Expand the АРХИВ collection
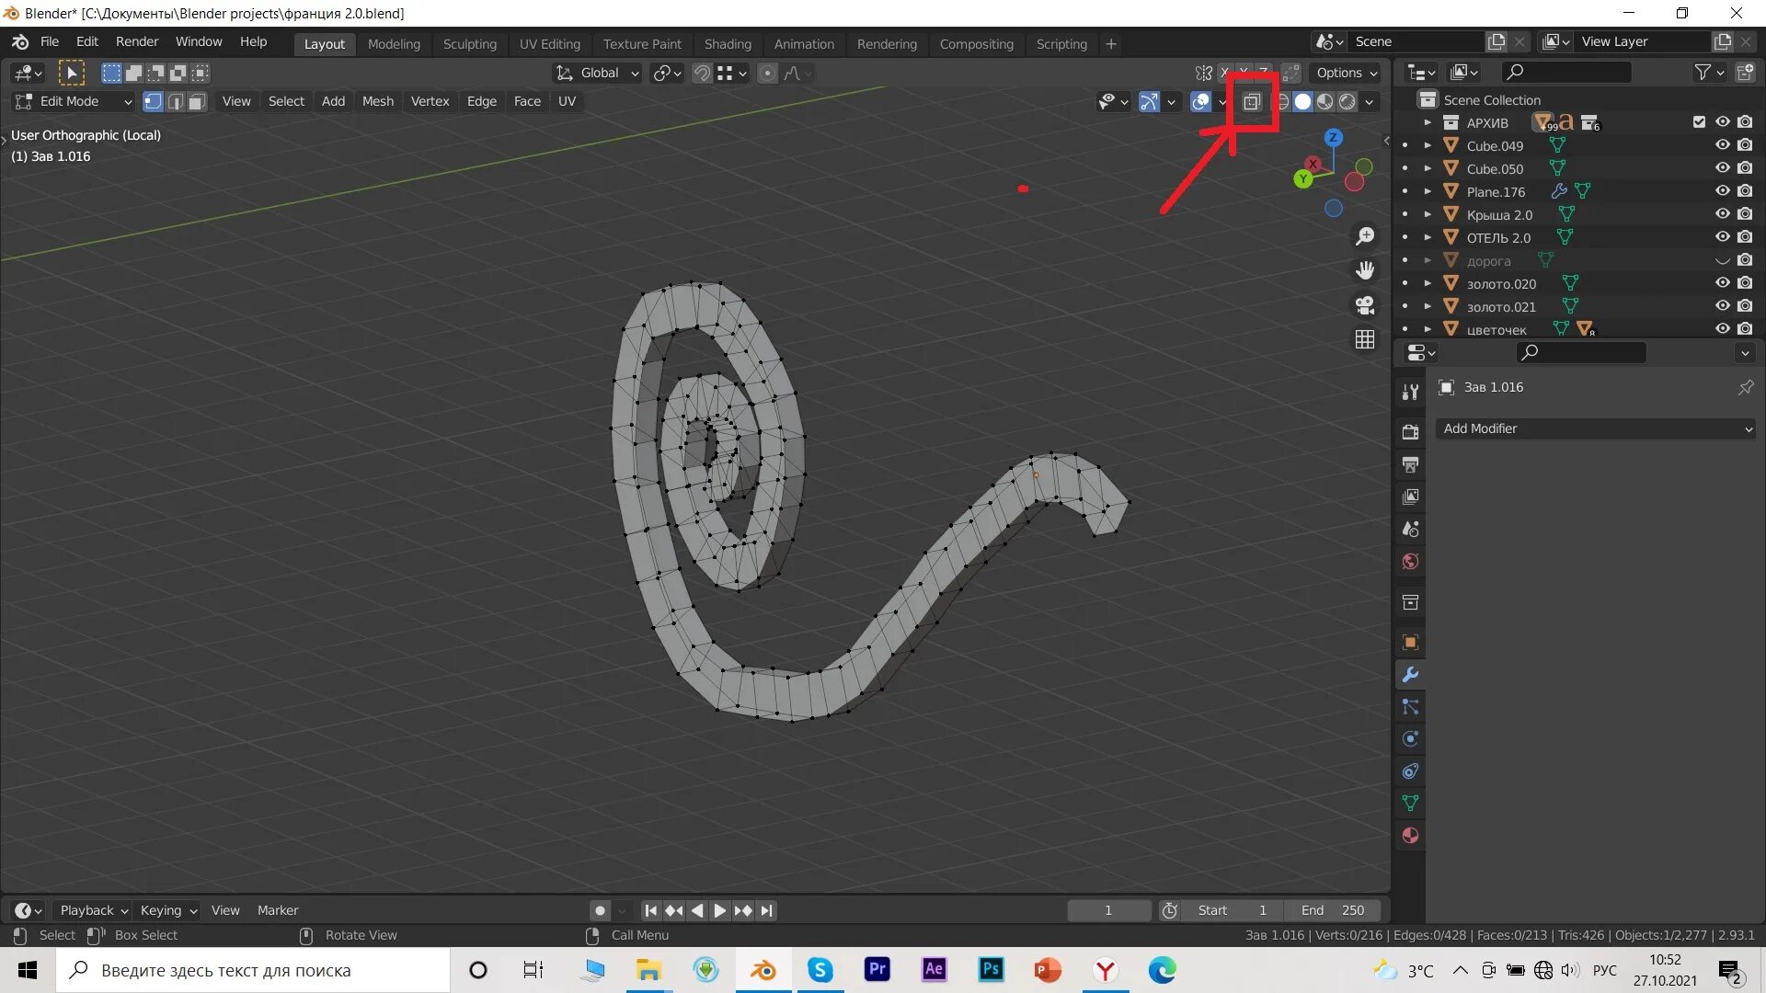The image size is (1766, 993). [1425, 122]
